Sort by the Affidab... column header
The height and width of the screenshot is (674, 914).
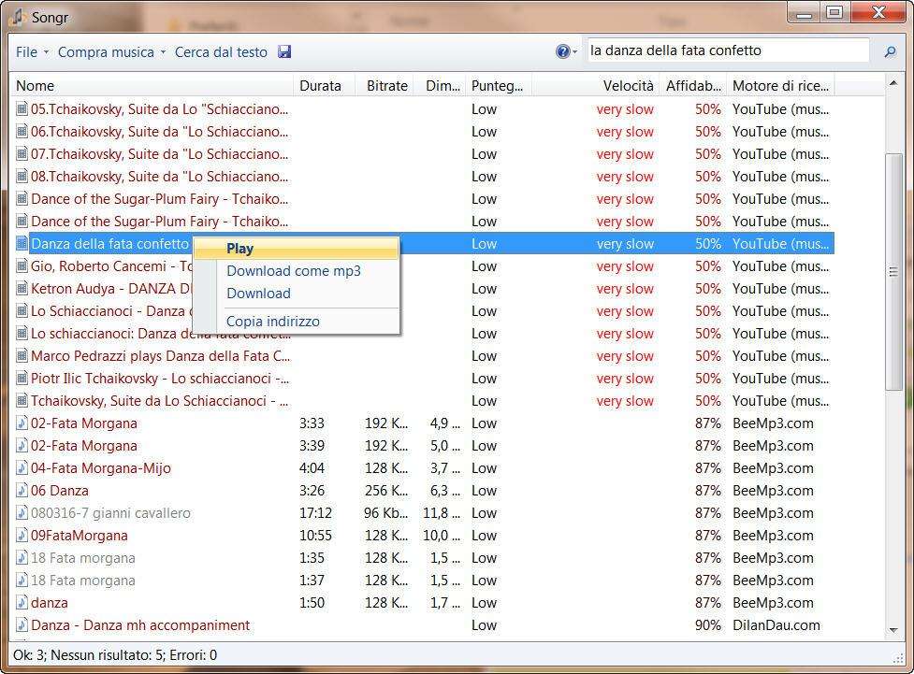tap(693, 86)
